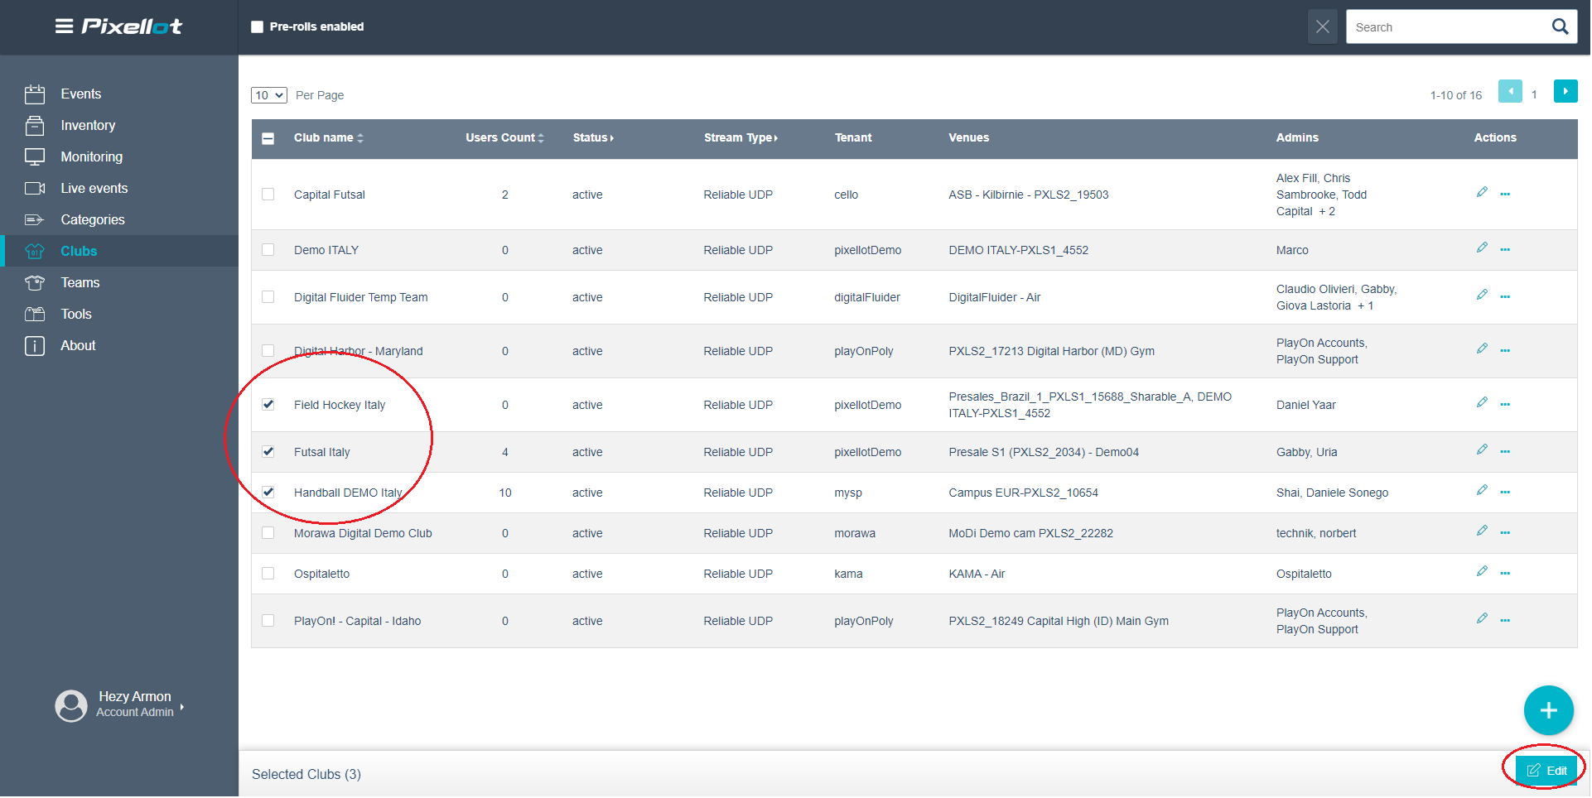
Task: Click the Edit selected clubs button
Action: click(1546, 771)
